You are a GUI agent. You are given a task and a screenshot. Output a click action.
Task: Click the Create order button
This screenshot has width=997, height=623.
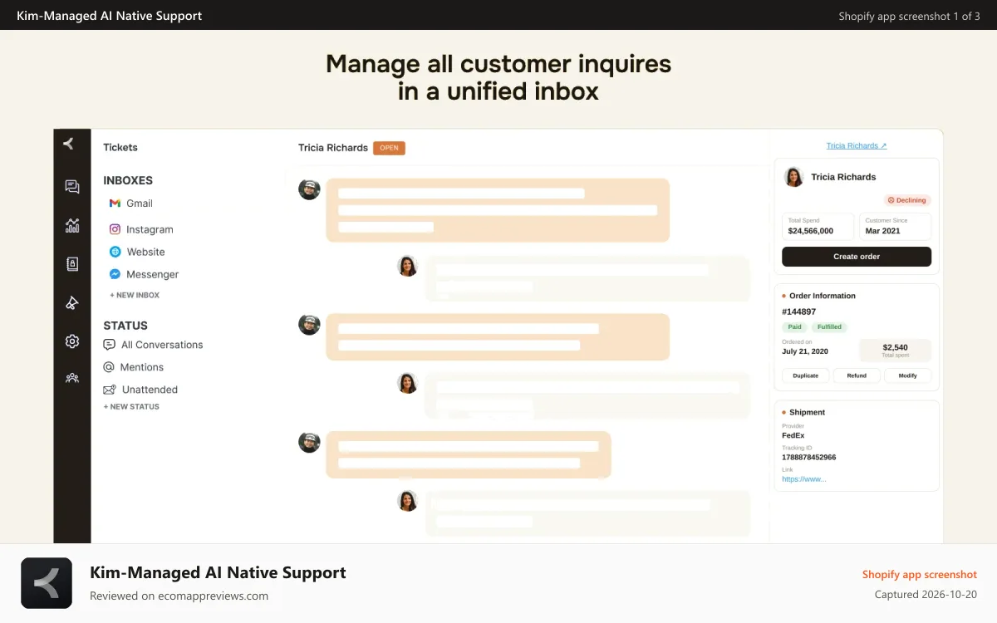coord(857,257)
